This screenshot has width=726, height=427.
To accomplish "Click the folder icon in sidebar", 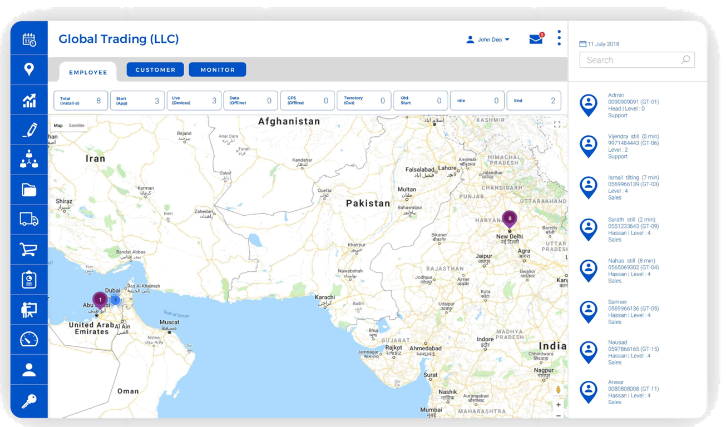I will point(29,190).
